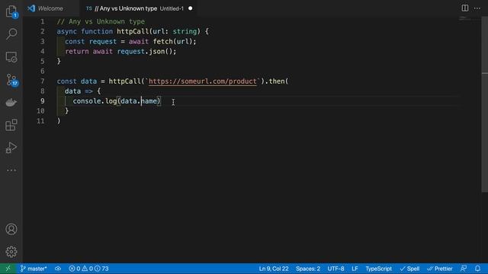Click unsaved dot on Untitled-1 tab
488x274 pixels.
(190, 8)
